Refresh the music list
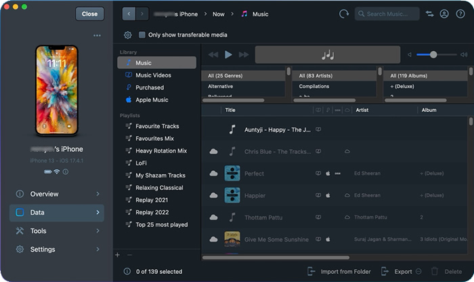This screenshot has width=474, height=282. click(x=344, y=14)
